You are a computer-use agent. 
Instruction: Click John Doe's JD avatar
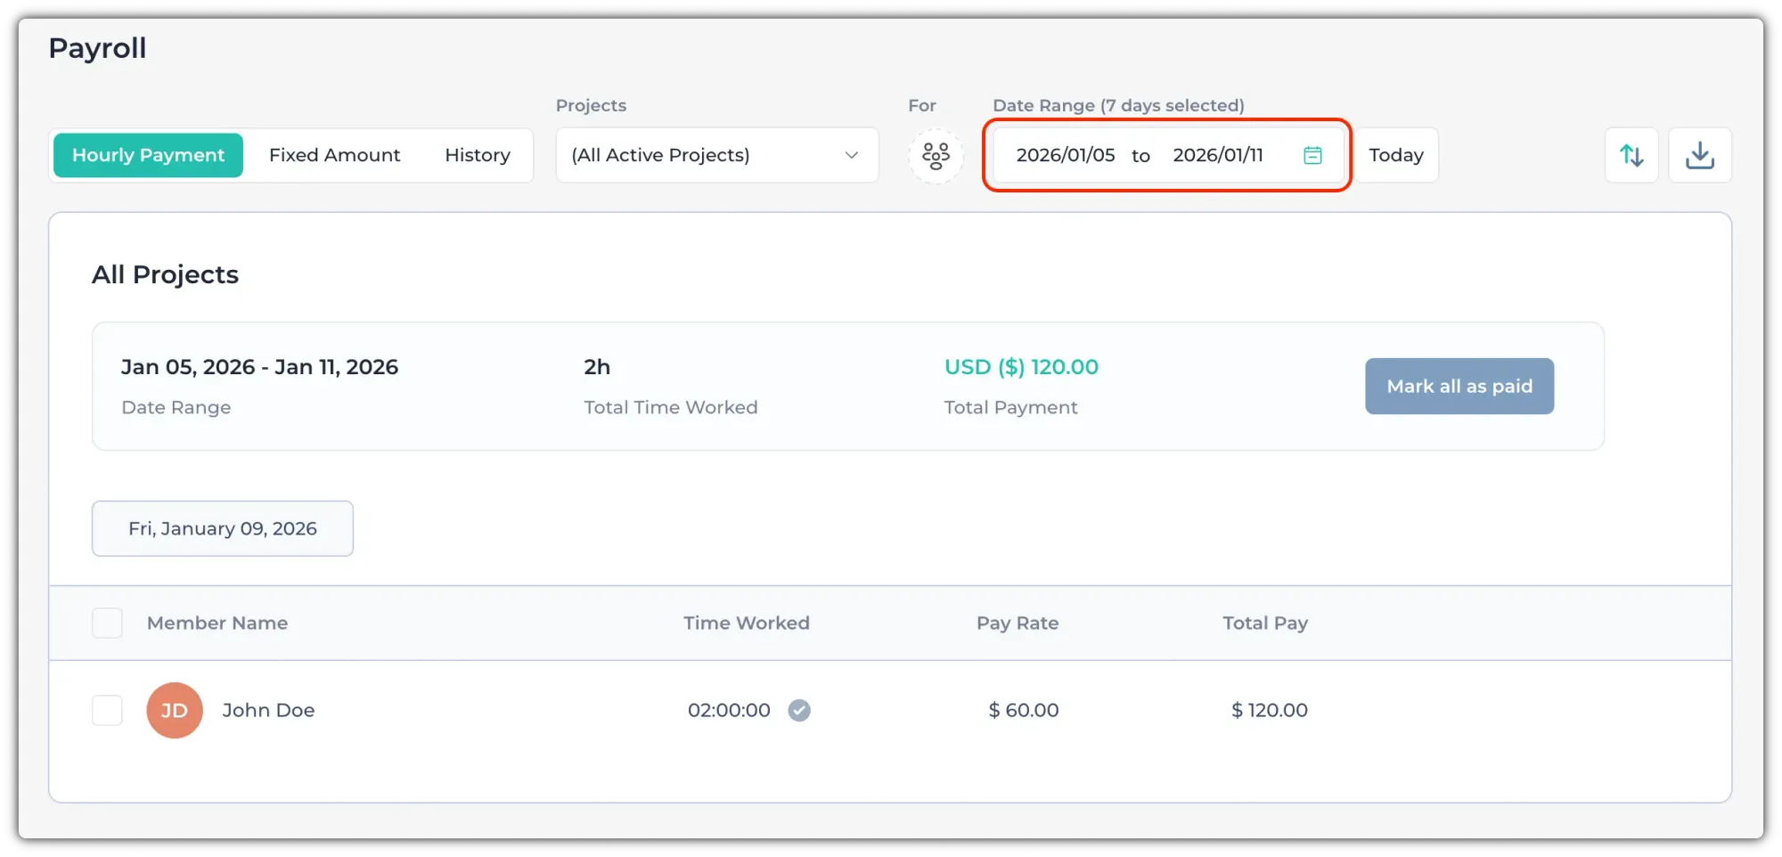click(175, 710)
